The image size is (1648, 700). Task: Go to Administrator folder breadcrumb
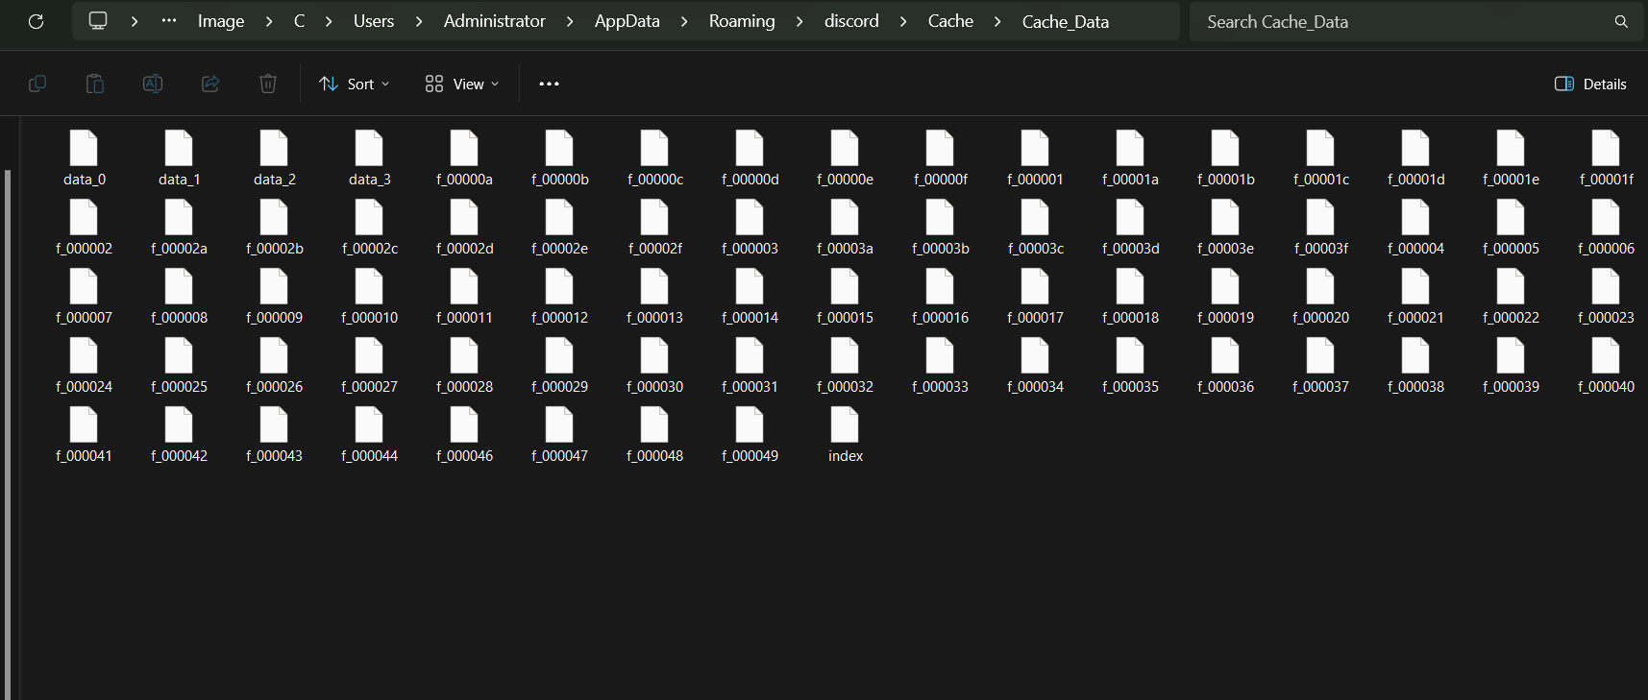pos(495,21)
